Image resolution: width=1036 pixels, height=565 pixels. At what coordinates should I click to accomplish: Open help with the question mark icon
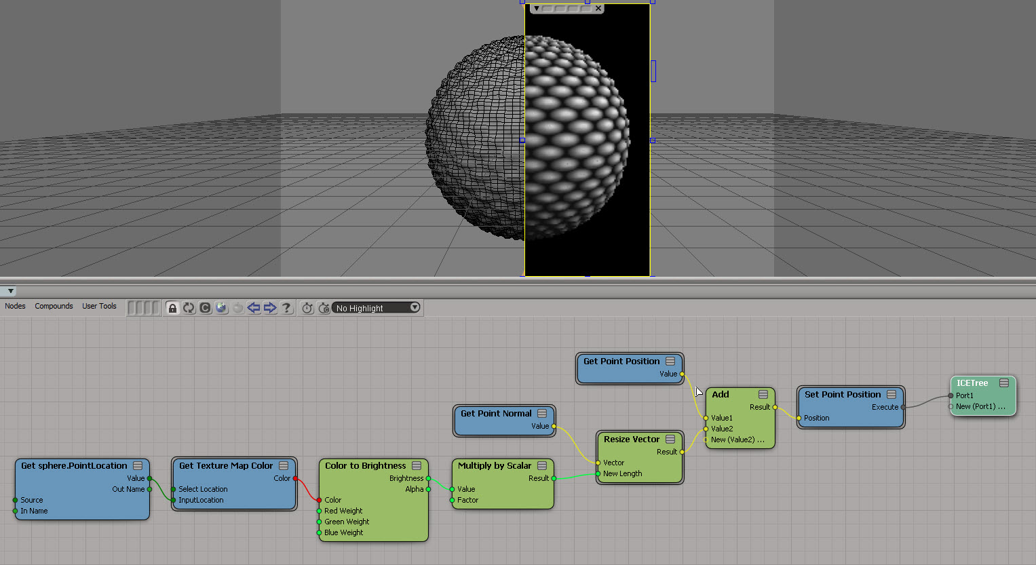(286, 308)
